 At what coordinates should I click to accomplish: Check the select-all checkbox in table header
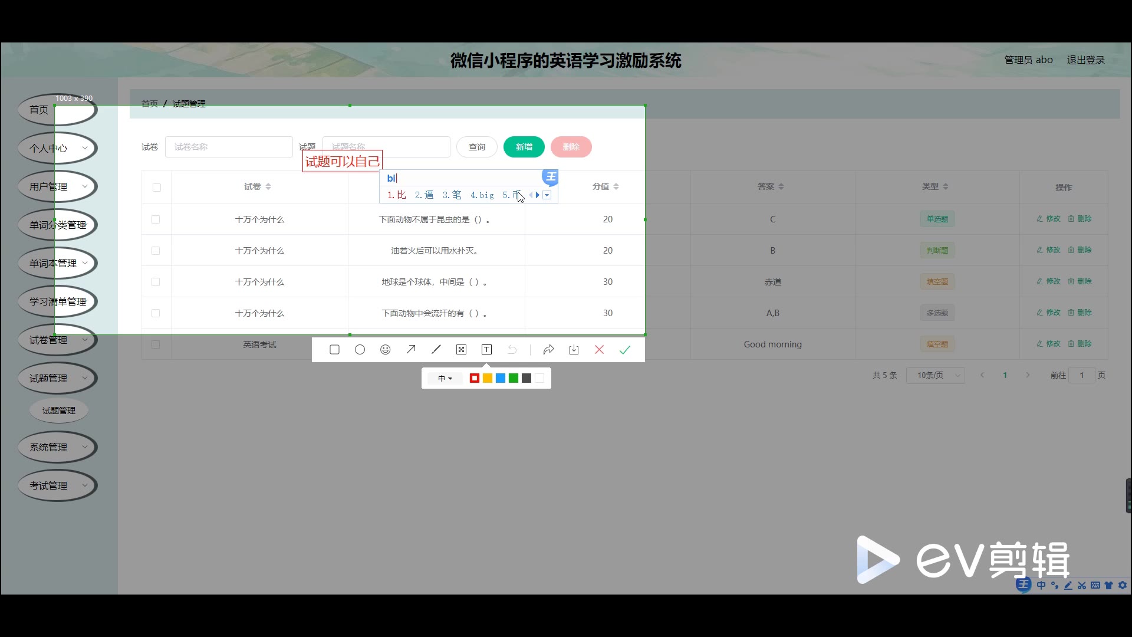click(x=156, y=188)
